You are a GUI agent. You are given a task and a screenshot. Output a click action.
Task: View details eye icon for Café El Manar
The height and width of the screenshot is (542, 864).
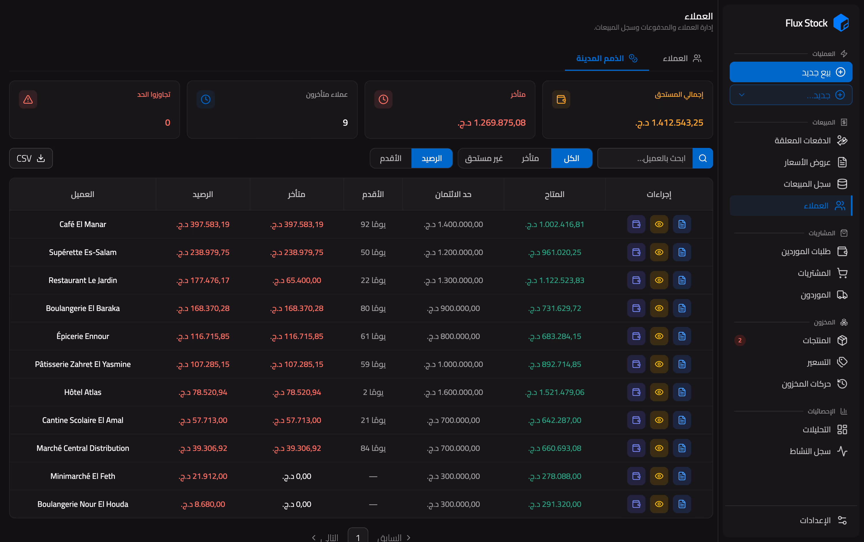coord(659,224)
